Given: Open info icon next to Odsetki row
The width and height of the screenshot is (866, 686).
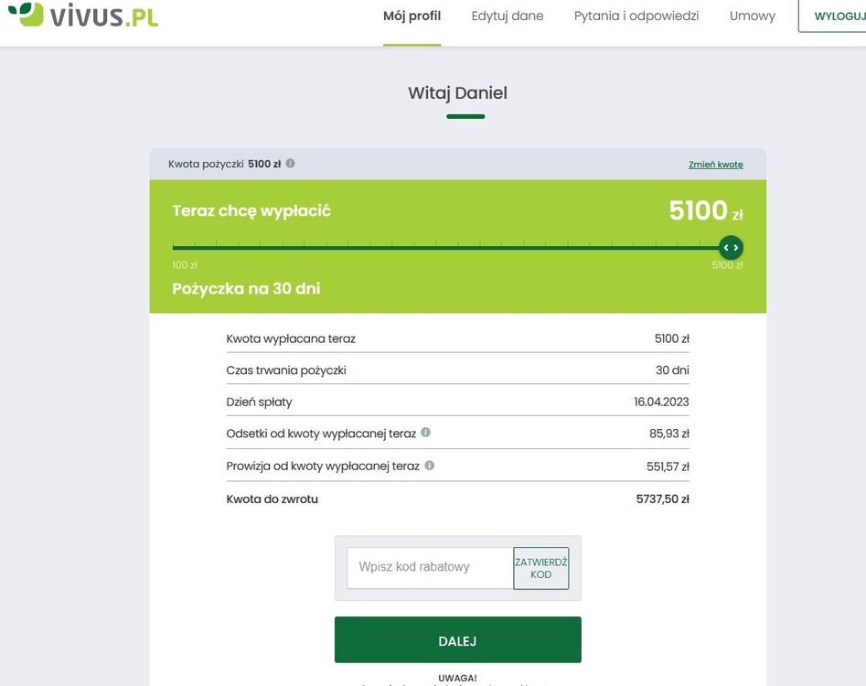Looking at the screenshot, I should (425, 433).
